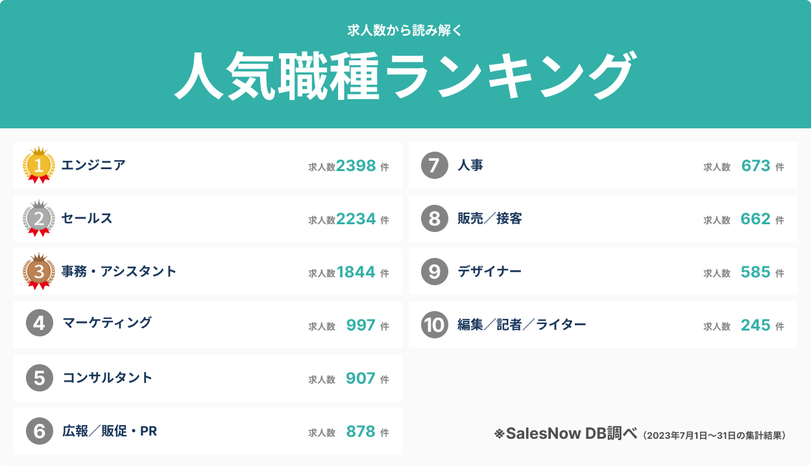
Task: Click the gray number 10 badge
Action: click(x=435, y=325)
